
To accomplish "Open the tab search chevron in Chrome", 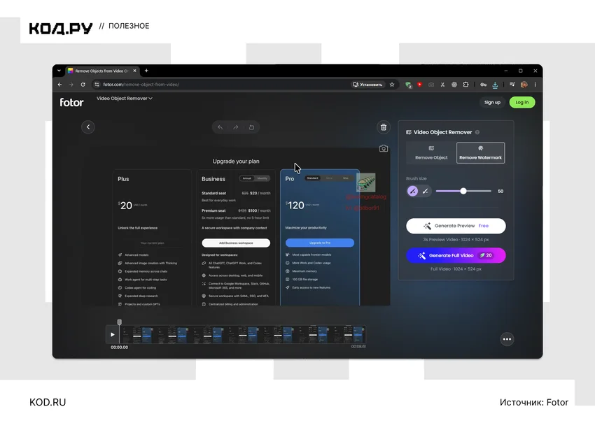I will click(59, 71).
